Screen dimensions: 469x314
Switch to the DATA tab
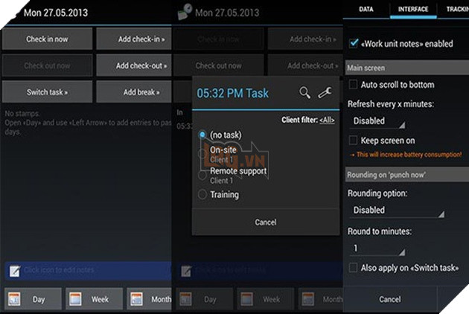coord(366,9)
